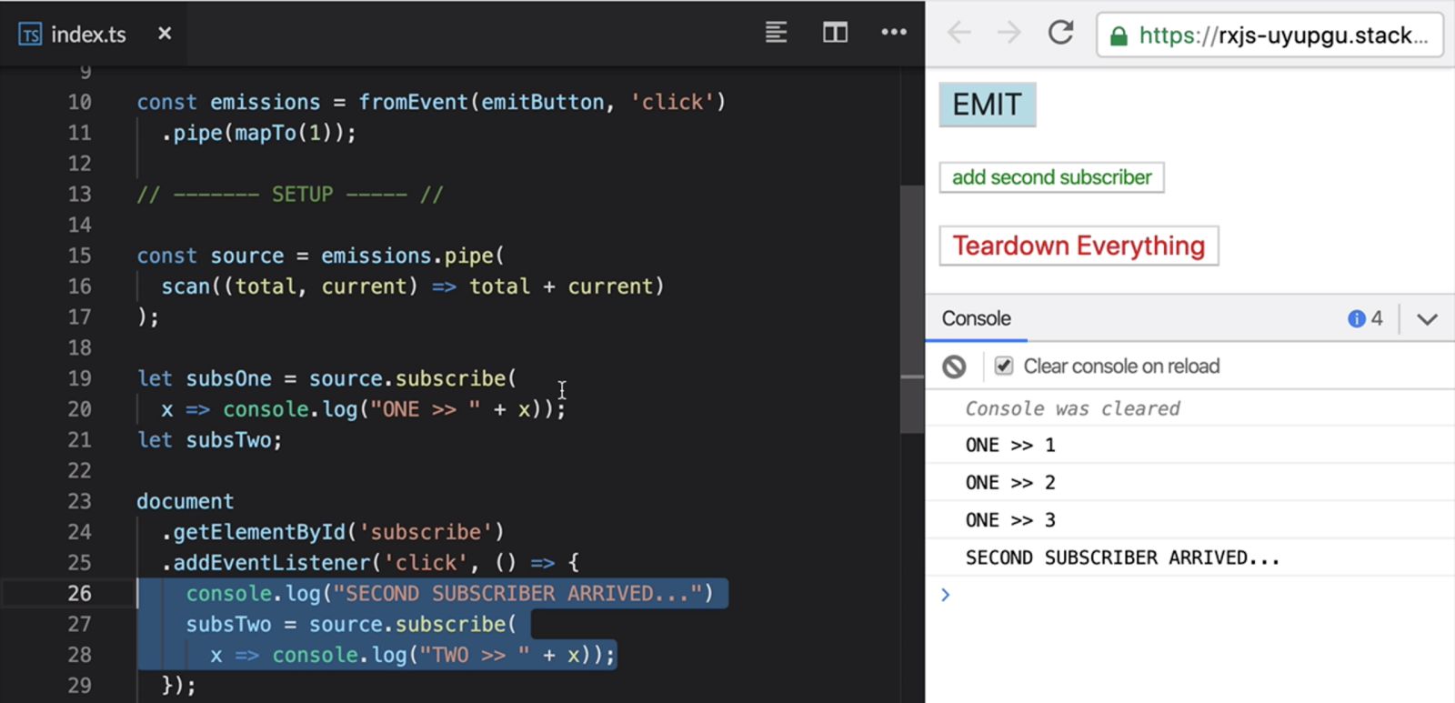Screen dimensions: 1455x703
Task: Clear the console with the ban icon
Action: click(954, 367)
